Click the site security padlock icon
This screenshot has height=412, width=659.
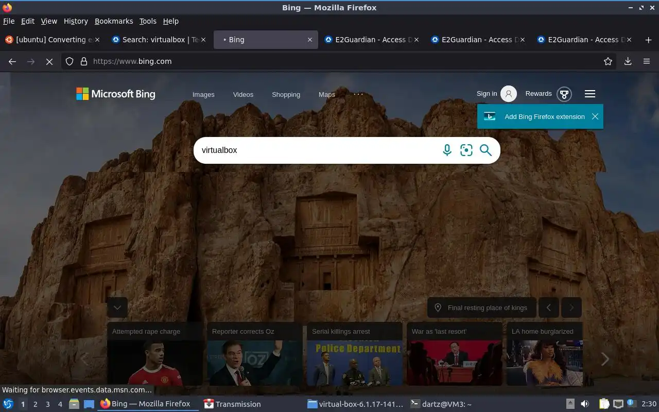coord(84,61)
